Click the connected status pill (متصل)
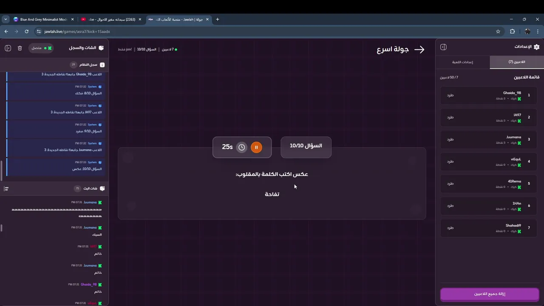The width and height of the screenshot is (544, 306). (x=41, y=48)
